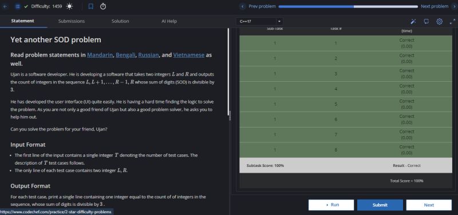Screen dimensions: 458x215
Task: Start the stopwatch timer icon
Action: point(103,6)
